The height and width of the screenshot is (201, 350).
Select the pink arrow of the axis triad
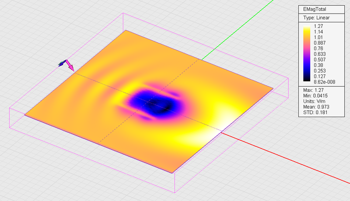(x=70, y=67)
